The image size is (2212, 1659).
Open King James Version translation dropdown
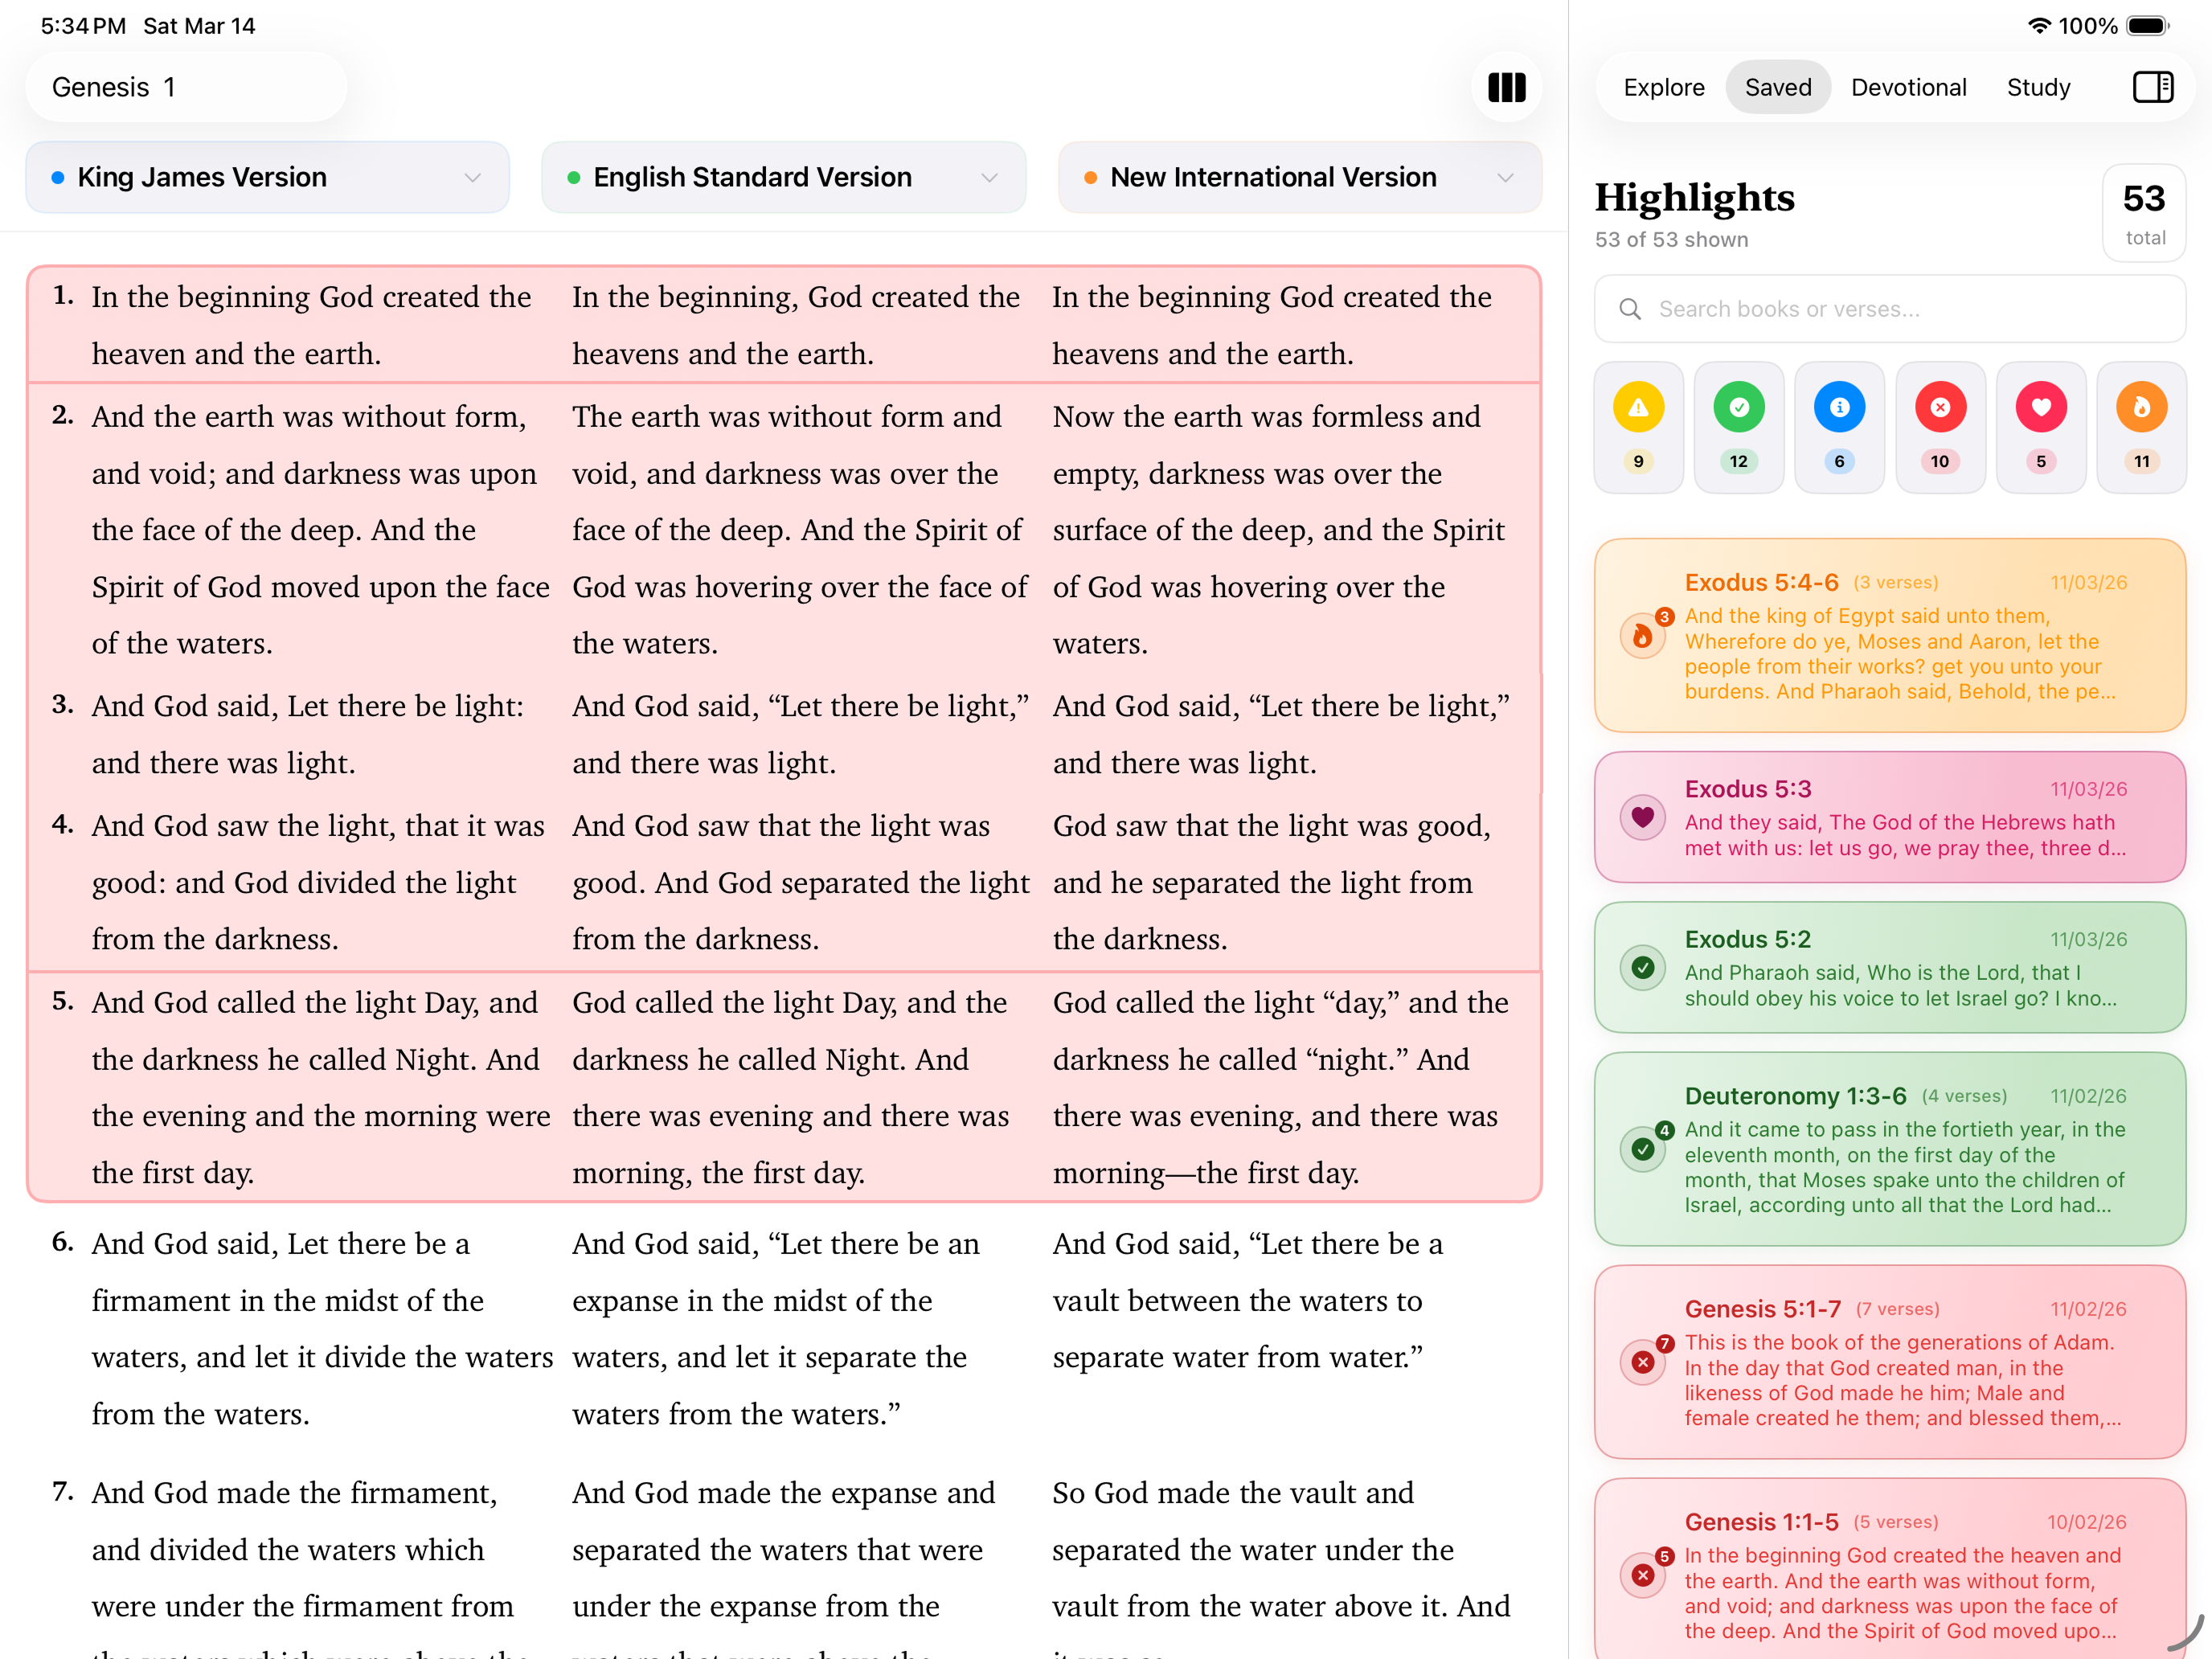click(267, 177)
